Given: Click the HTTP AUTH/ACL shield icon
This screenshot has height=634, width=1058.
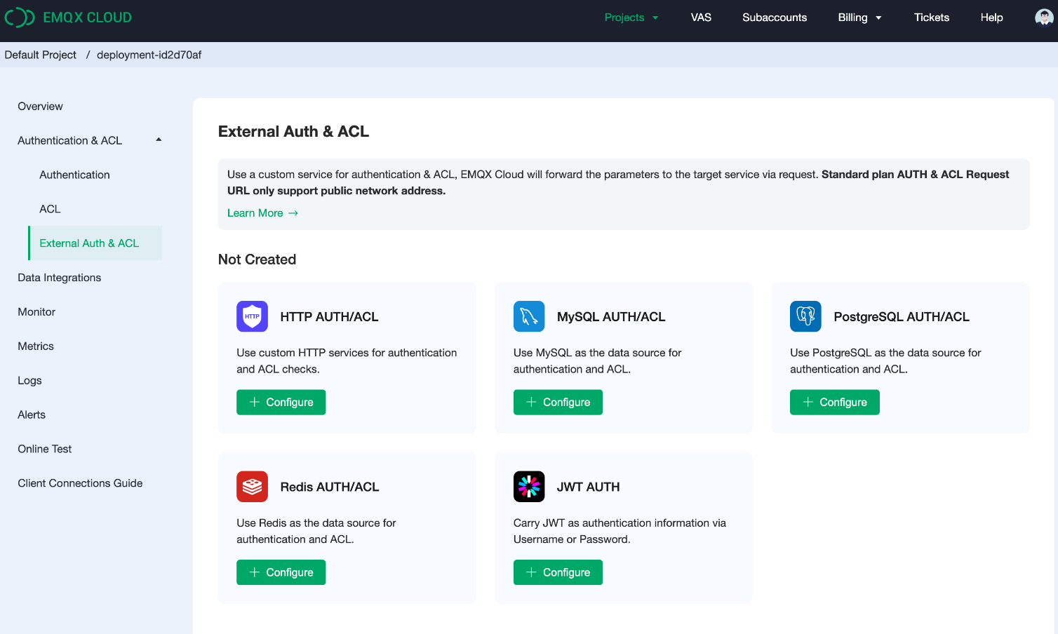Looking at the screenshot, I should click(252, 316).
